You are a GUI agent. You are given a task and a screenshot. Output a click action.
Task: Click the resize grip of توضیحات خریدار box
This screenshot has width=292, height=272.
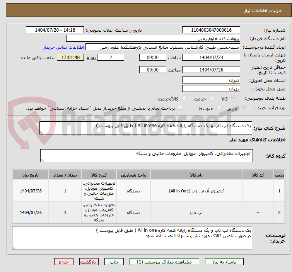click(14, 248)
